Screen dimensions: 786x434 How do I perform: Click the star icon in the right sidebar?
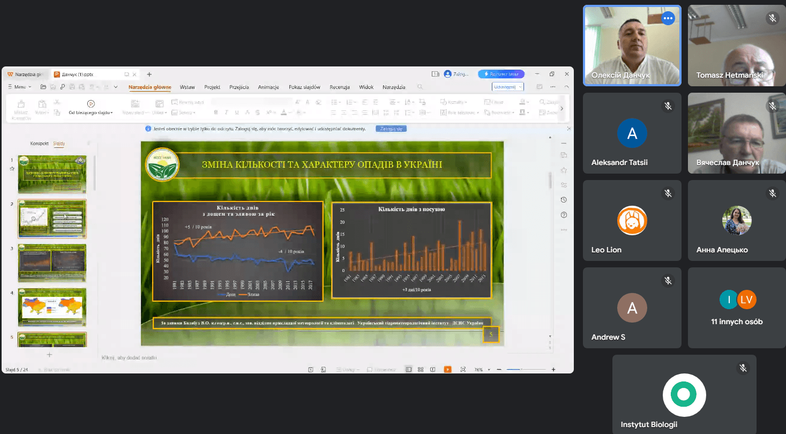point(564,170)
